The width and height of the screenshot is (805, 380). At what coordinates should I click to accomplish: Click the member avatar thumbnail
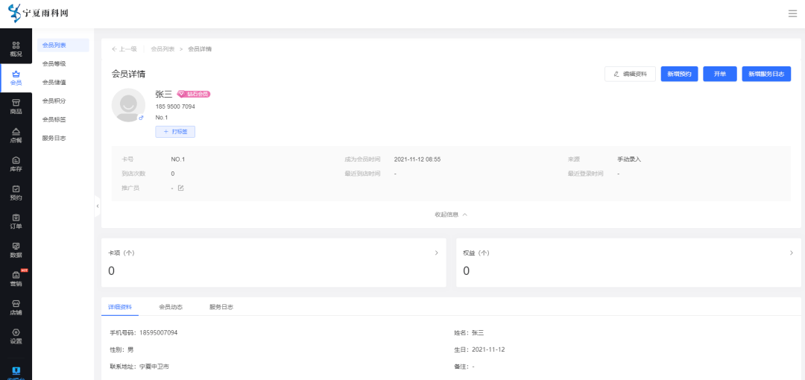coord(128,105)
